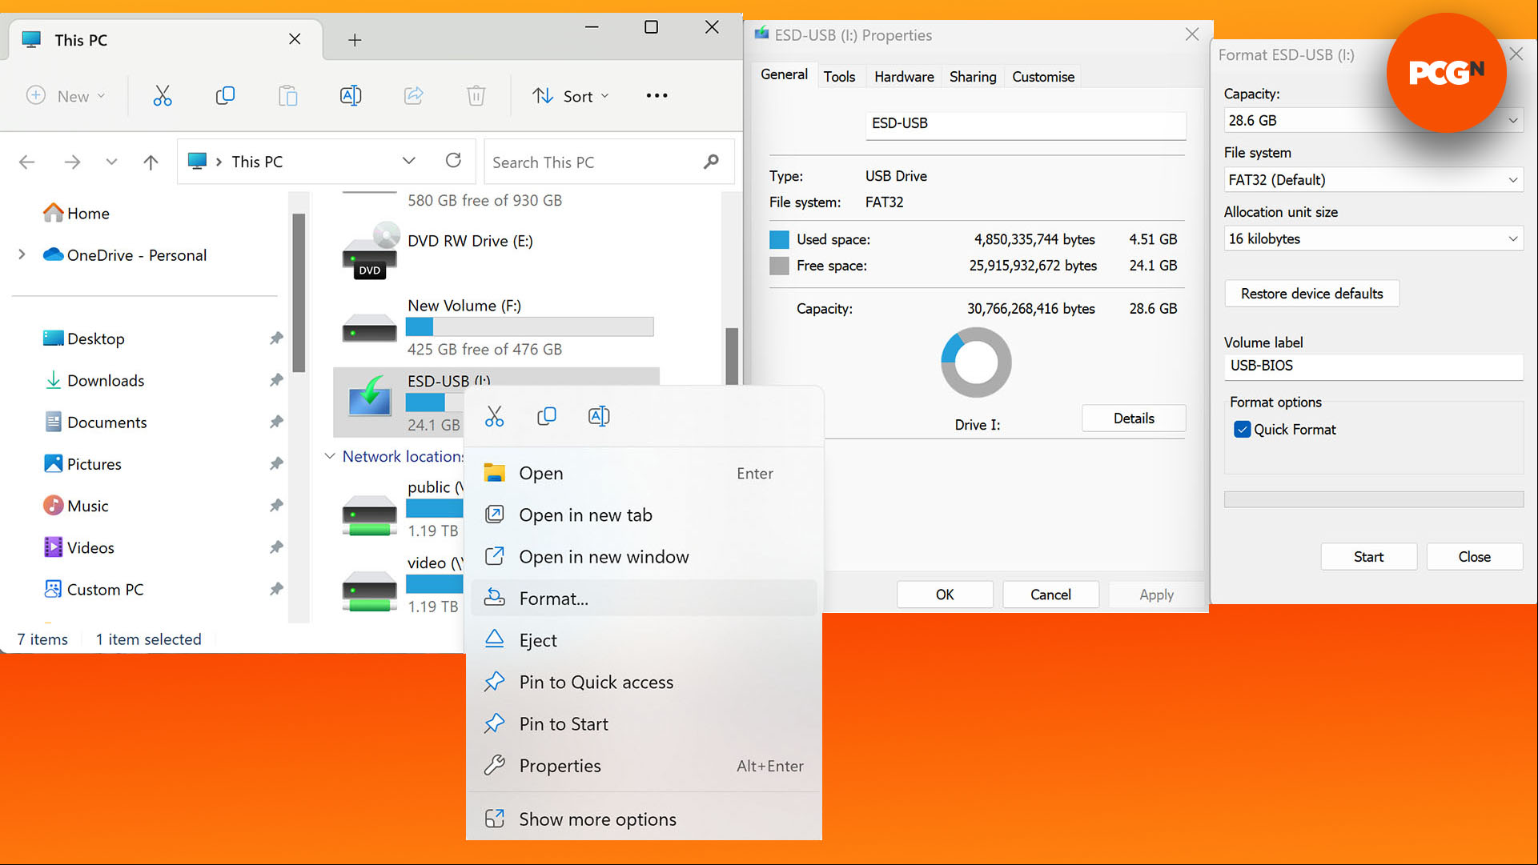This screenshot has width=1538, height=865.
Task: Switch to the Customise tab in Properties
Action: [x=1043, y=77]
